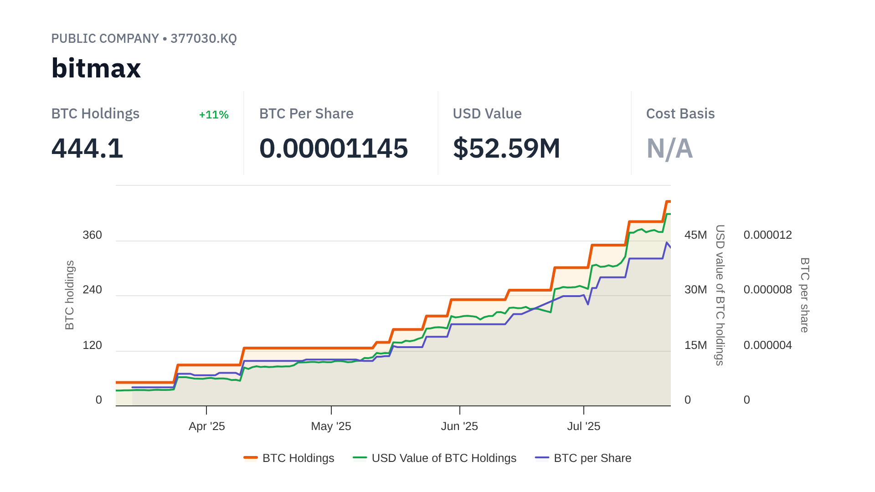Click the Apr '25 axis label
The image size is (875, 492).
tap(207, 426)
